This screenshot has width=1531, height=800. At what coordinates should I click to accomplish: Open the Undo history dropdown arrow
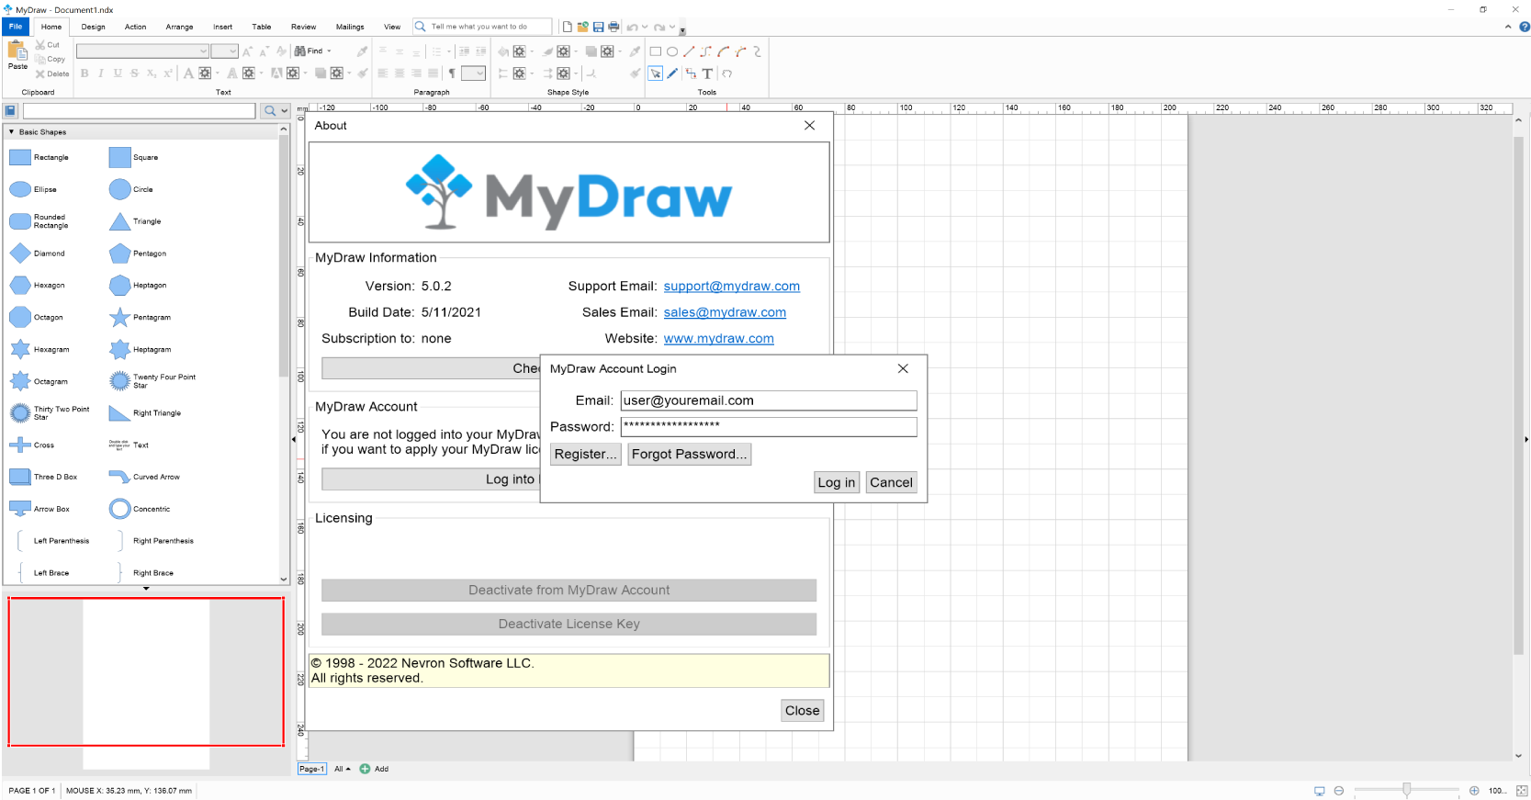click(x=645, y=28)
